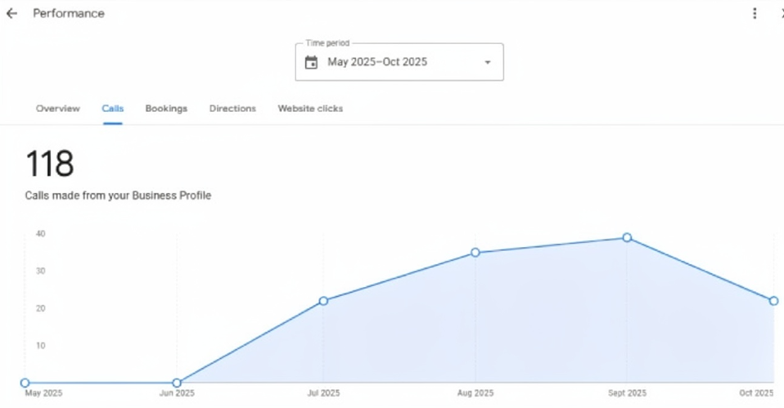Open the May 2025–Oct 2025 date range selector

pyautogui.click(x=377, y=62)
